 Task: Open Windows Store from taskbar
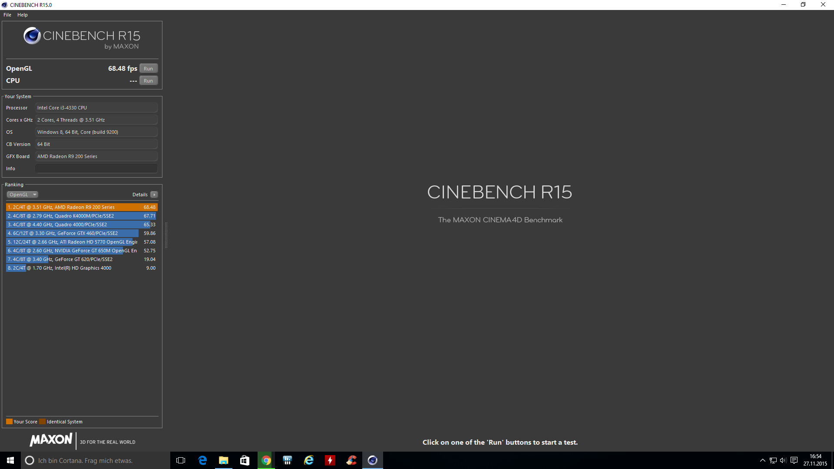click(245, 460)
